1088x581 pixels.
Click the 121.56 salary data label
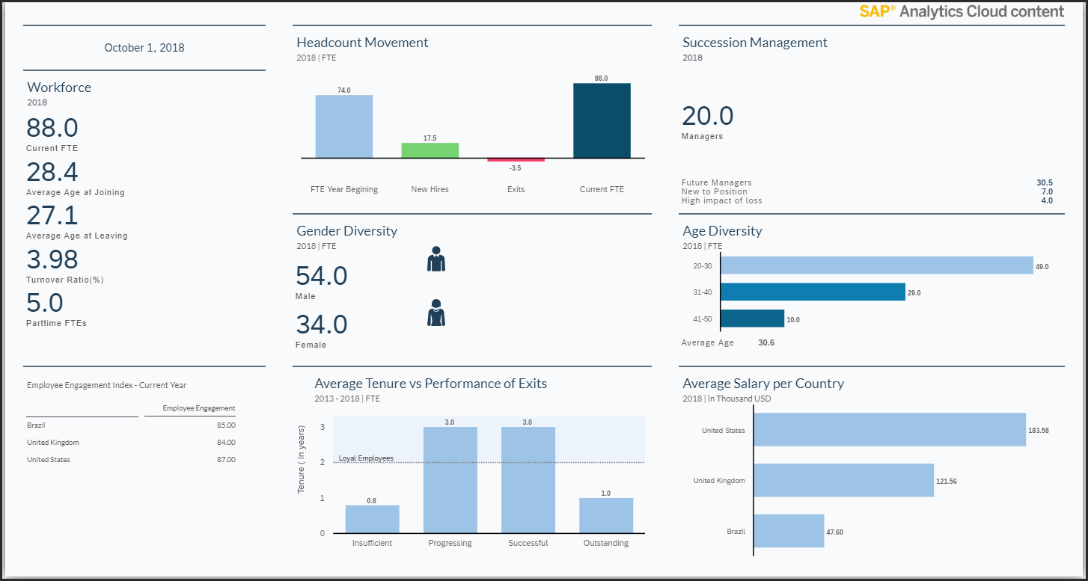(947, 481)
